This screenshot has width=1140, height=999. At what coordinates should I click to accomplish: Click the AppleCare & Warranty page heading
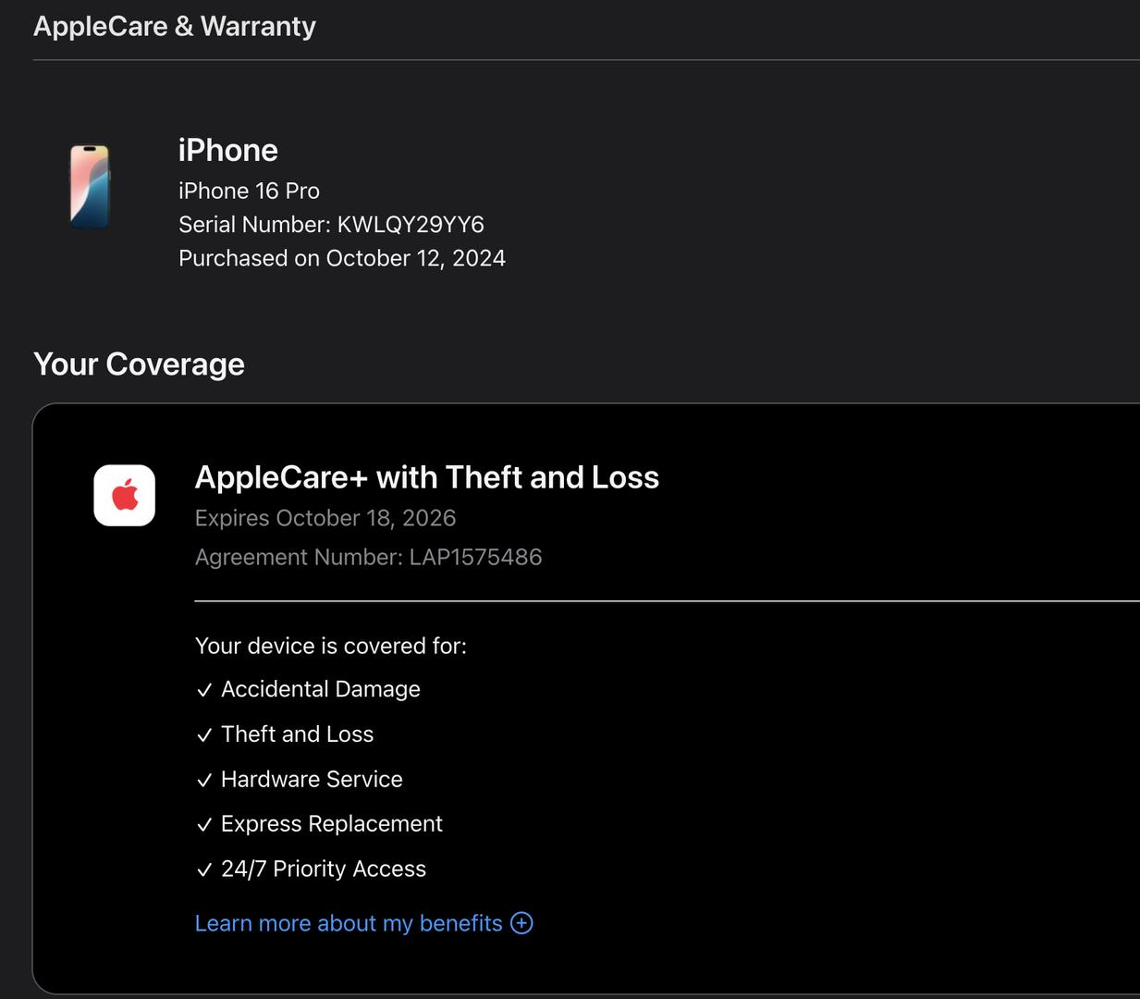point(175,26)
